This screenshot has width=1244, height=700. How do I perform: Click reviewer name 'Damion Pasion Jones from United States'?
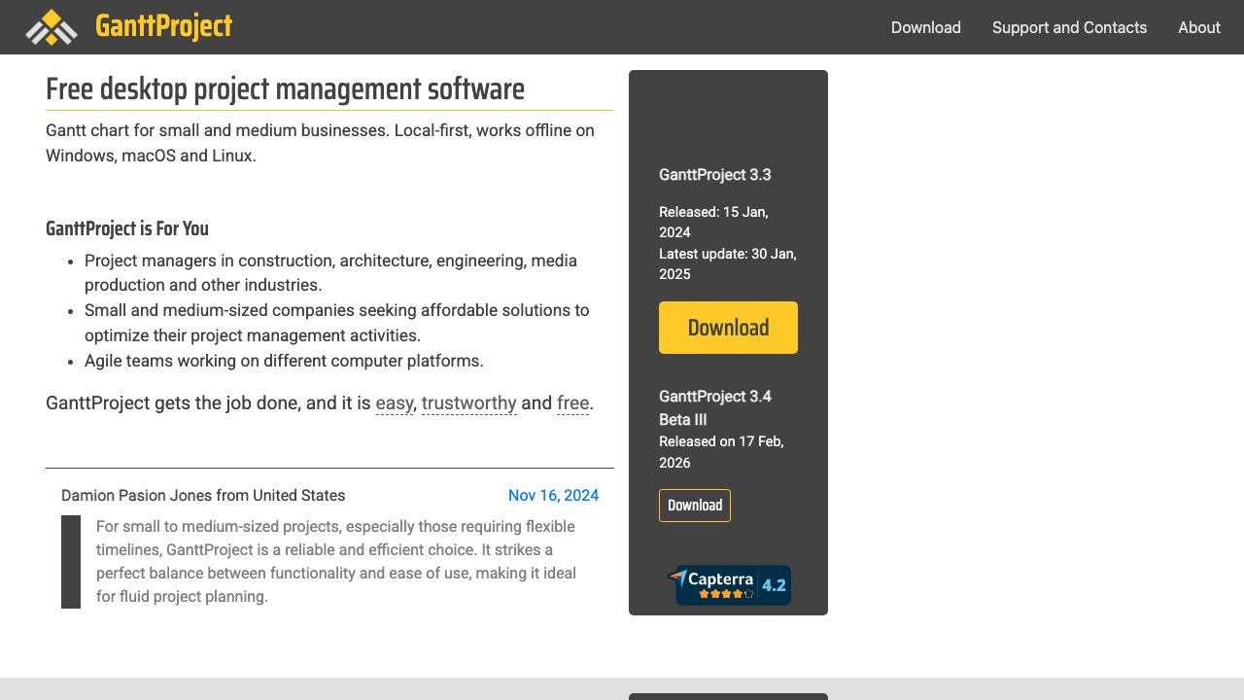tap(203, 496)
